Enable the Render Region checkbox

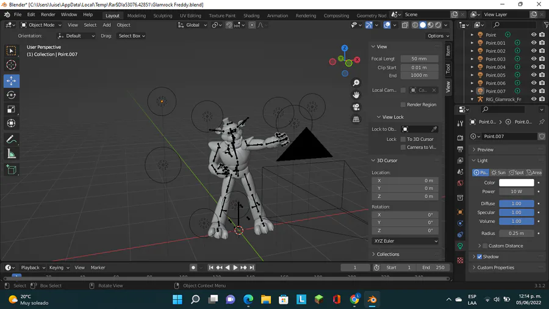click(403, 104)
